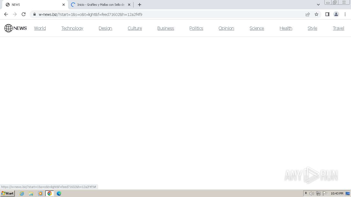Open the Design section
This screenshot has width=351, height=197.
(105, 28)
